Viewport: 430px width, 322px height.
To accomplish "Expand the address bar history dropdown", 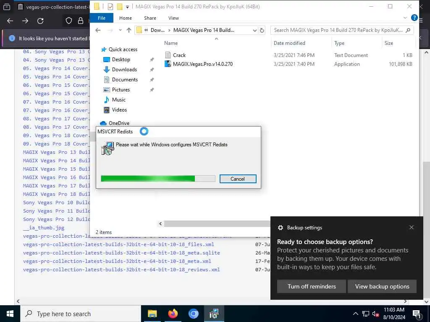I will coord(254,30).
